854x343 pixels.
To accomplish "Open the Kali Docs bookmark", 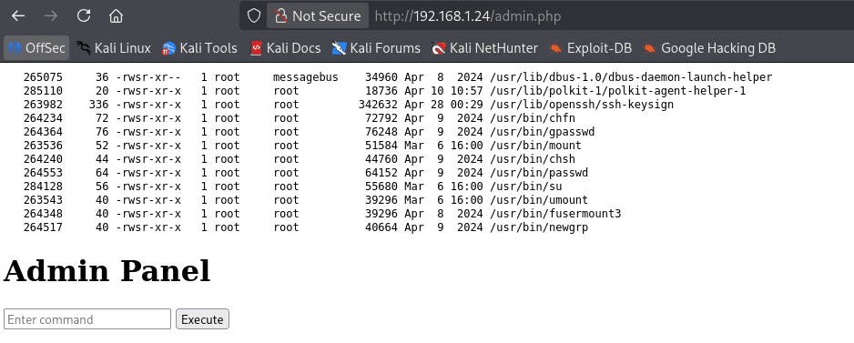I will point(285,48).
